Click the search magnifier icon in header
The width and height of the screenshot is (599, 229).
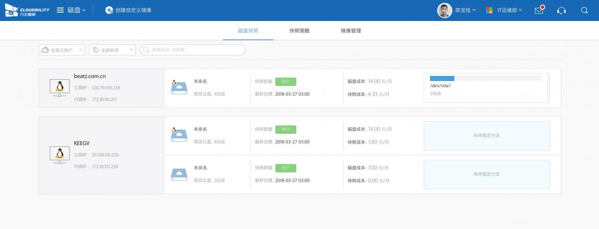pyautogui.click(x=584, y=10)
